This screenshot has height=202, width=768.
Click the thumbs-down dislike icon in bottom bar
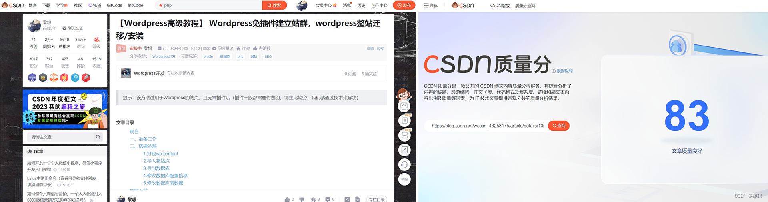302,199
